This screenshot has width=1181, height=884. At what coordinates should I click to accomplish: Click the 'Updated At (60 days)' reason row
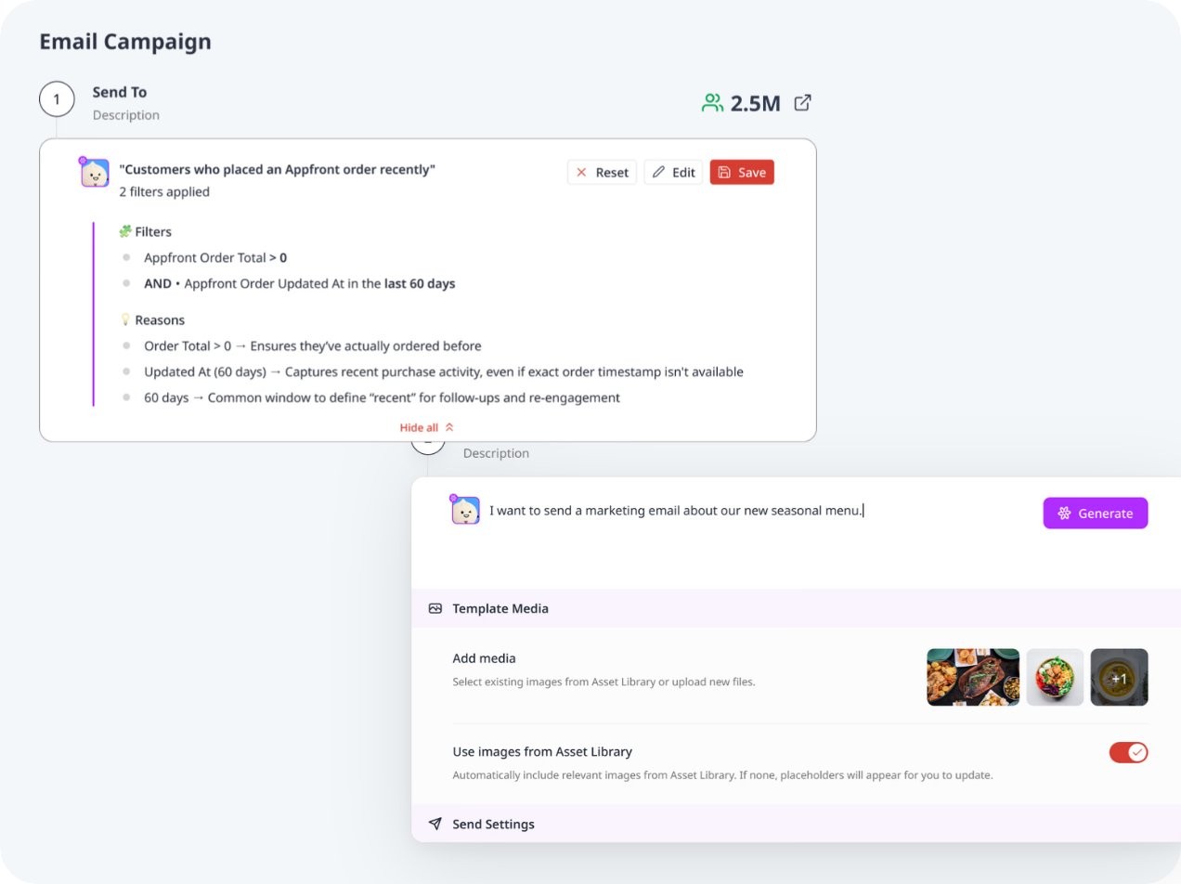[x=444, y=371]
